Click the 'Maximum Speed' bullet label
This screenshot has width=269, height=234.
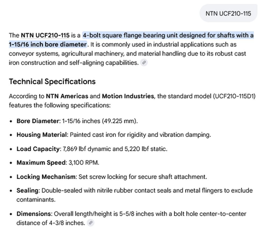tap(41, 163)
